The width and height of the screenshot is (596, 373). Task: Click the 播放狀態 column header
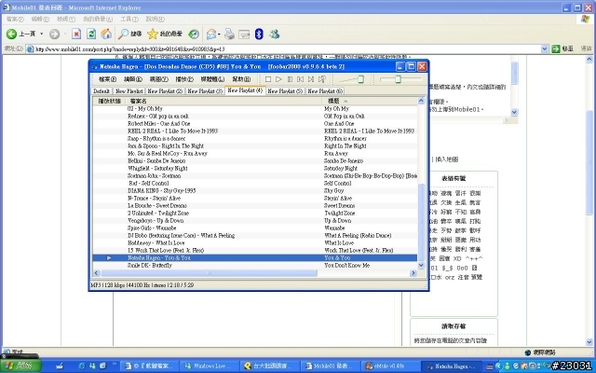[x=110, y=101]
